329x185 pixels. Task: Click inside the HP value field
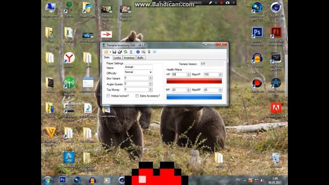tap(179, 75)
